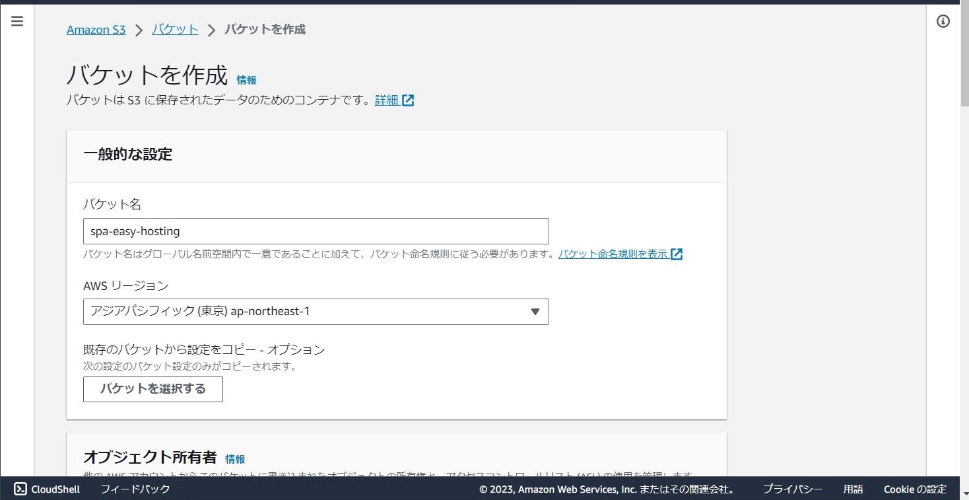Screen dimensions: 969x500
Task: Open バケット命名規則を表示 link
Action: (613, 254)
